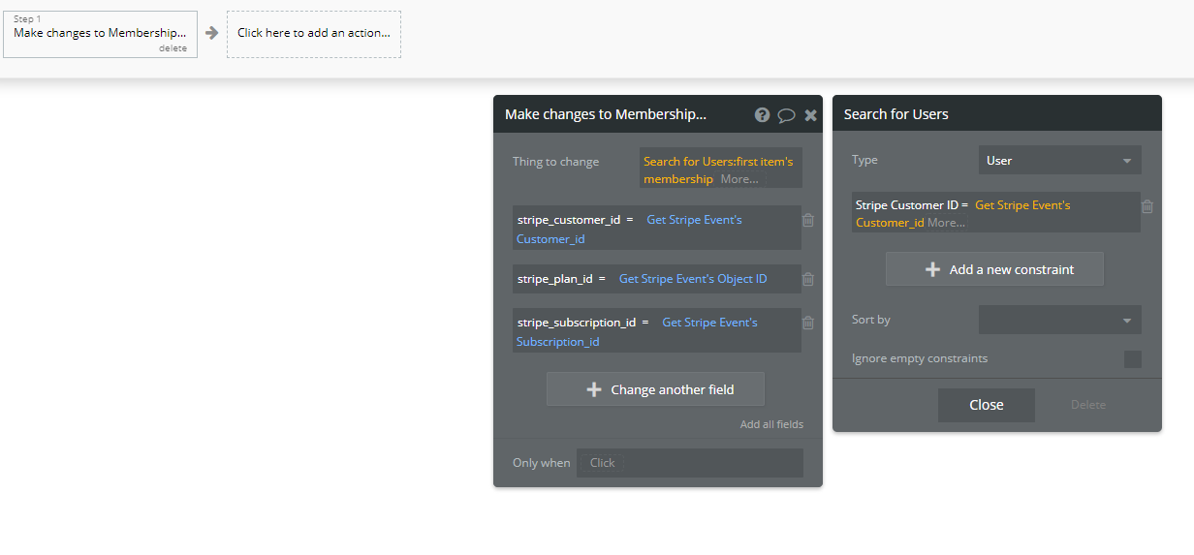Screen dimensions: 1194x555
Task: Click here to add an action box
Action: [x=314, y=33]
